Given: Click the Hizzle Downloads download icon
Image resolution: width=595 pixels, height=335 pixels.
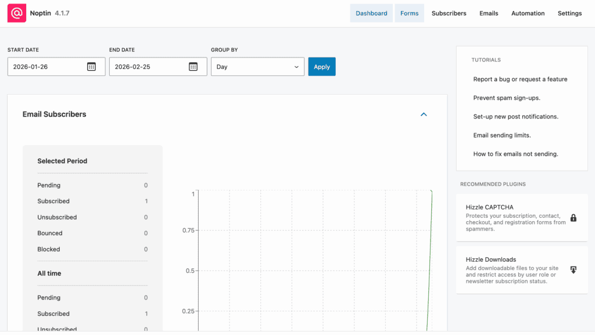Looking at the screenshot, I should 574,270.
